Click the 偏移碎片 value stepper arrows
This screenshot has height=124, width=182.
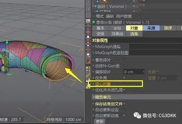144,72
